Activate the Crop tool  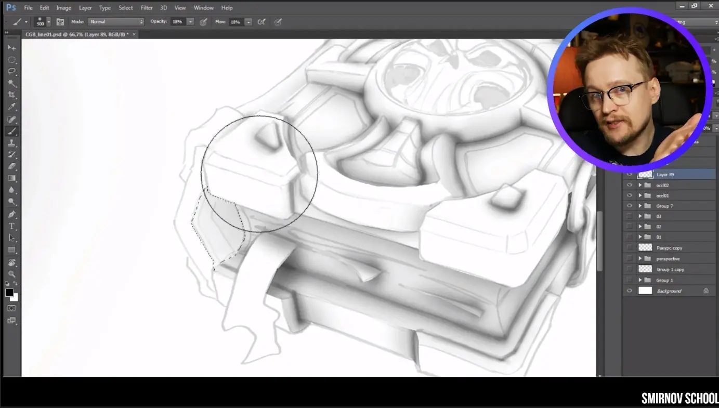click(x=11, y=95)
